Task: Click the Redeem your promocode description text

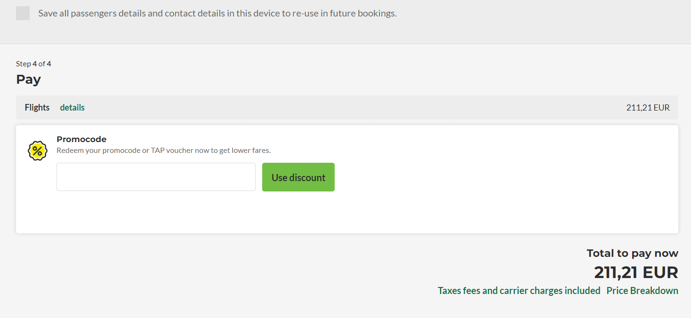Action: pyautogui.click(x=164, y=151)
